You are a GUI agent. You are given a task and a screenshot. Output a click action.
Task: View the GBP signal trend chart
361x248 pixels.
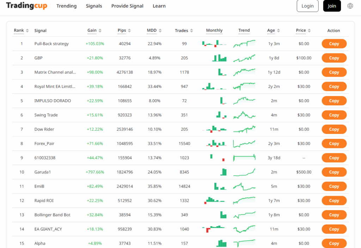(x=244, y=58)
